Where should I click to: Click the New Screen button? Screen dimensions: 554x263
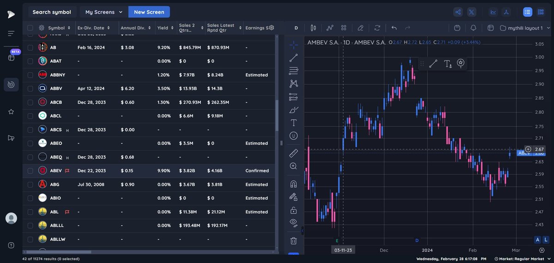[x=149, y=12]
